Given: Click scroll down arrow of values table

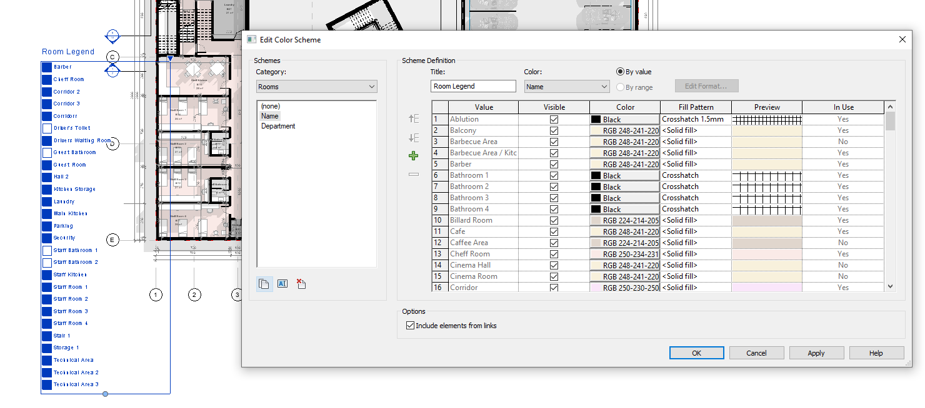Looking at the screenshot, I should (x=890, y=286).
